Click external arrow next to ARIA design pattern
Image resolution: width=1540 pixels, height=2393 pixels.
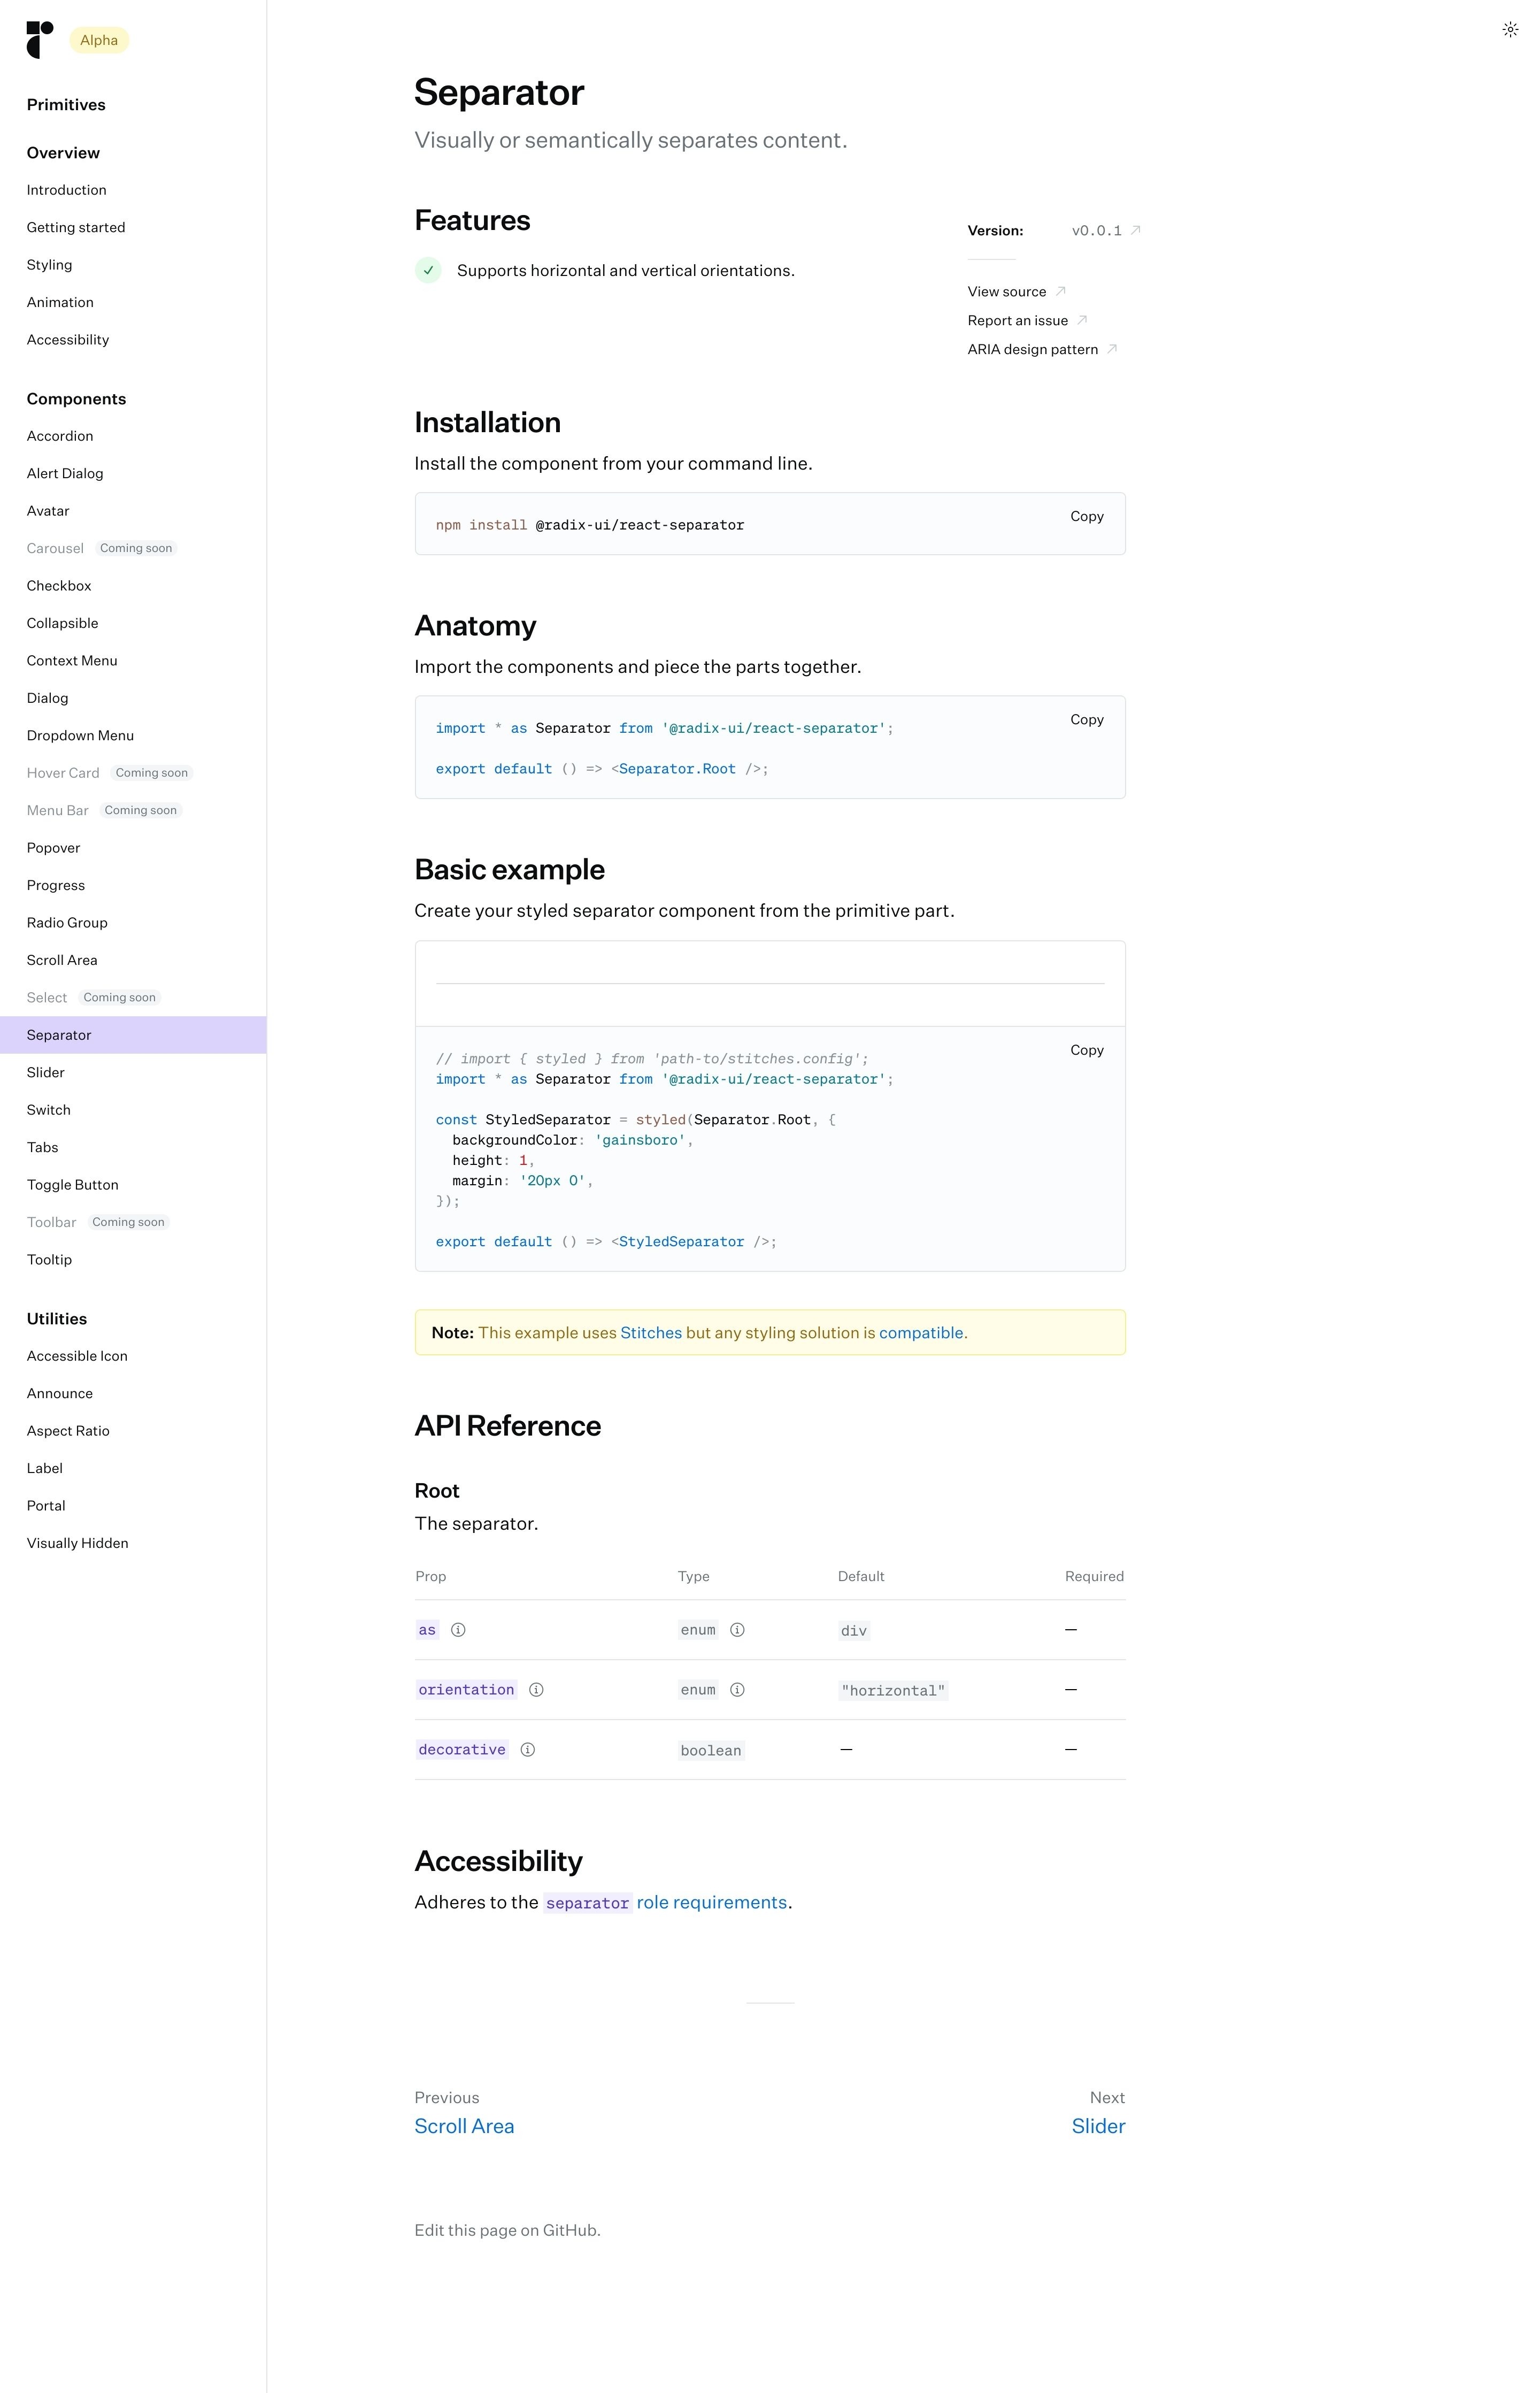point(1112,349)
